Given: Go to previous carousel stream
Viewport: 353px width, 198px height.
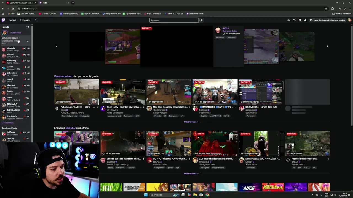Looking at the screenshot, I should 57,46.
